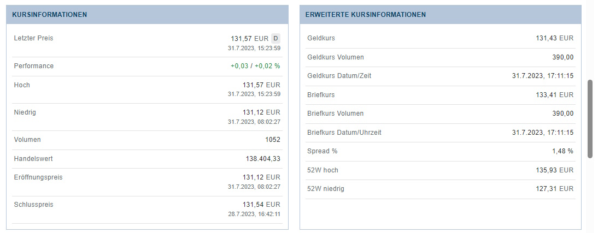Click the Kursinformationen panel header

point(49,15)
